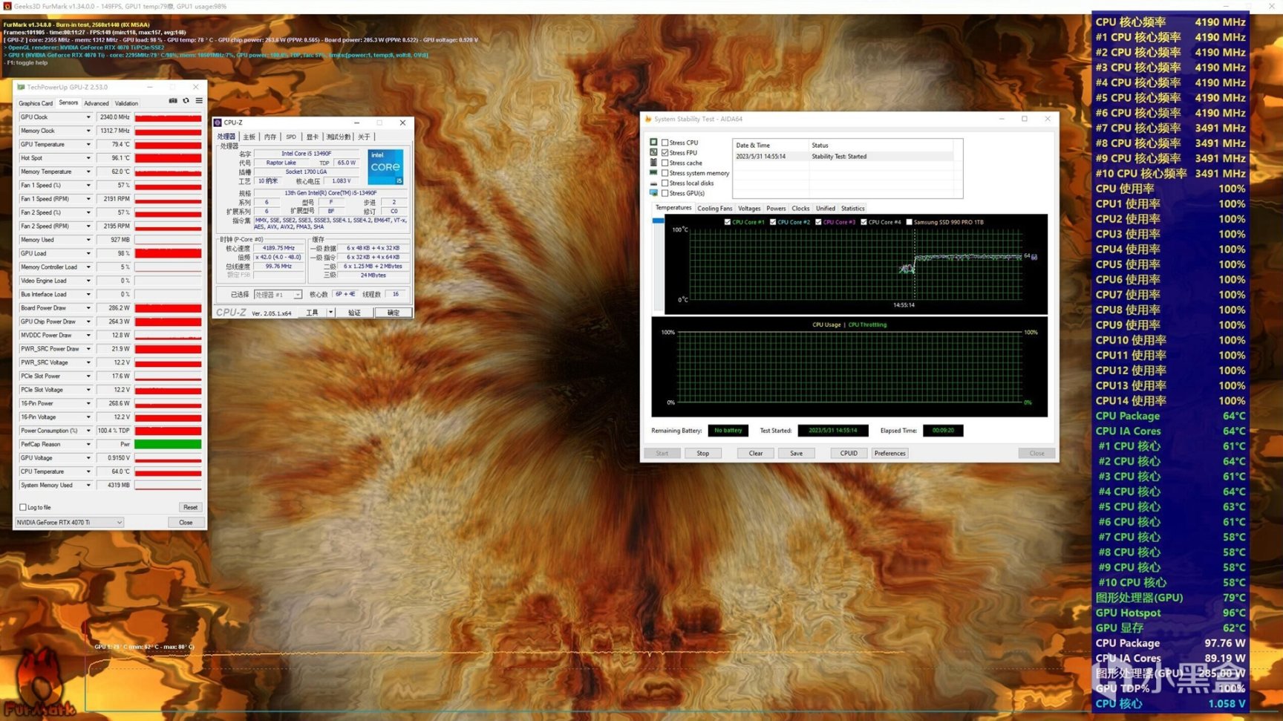Image resolution: width=1283 pixels, height=721 pixels.
Task: Click the icon beside Stress FPU
Action: click(653, 152)
